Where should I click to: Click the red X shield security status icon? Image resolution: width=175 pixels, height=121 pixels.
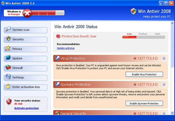9,102
